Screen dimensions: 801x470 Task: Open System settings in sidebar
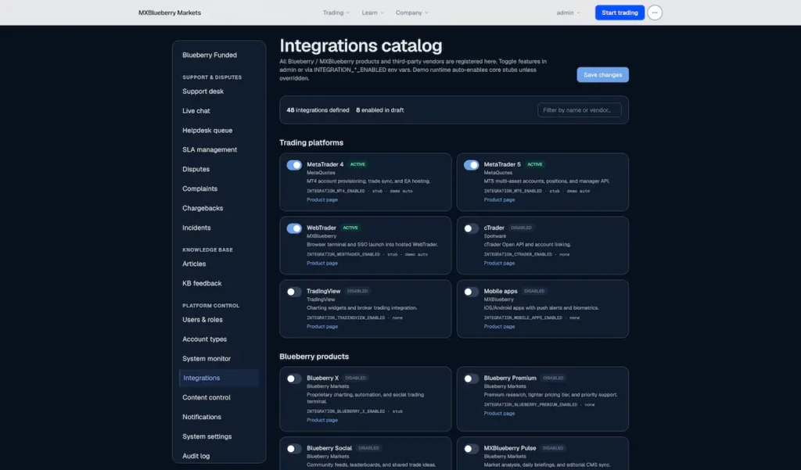[x=207, y=437]
